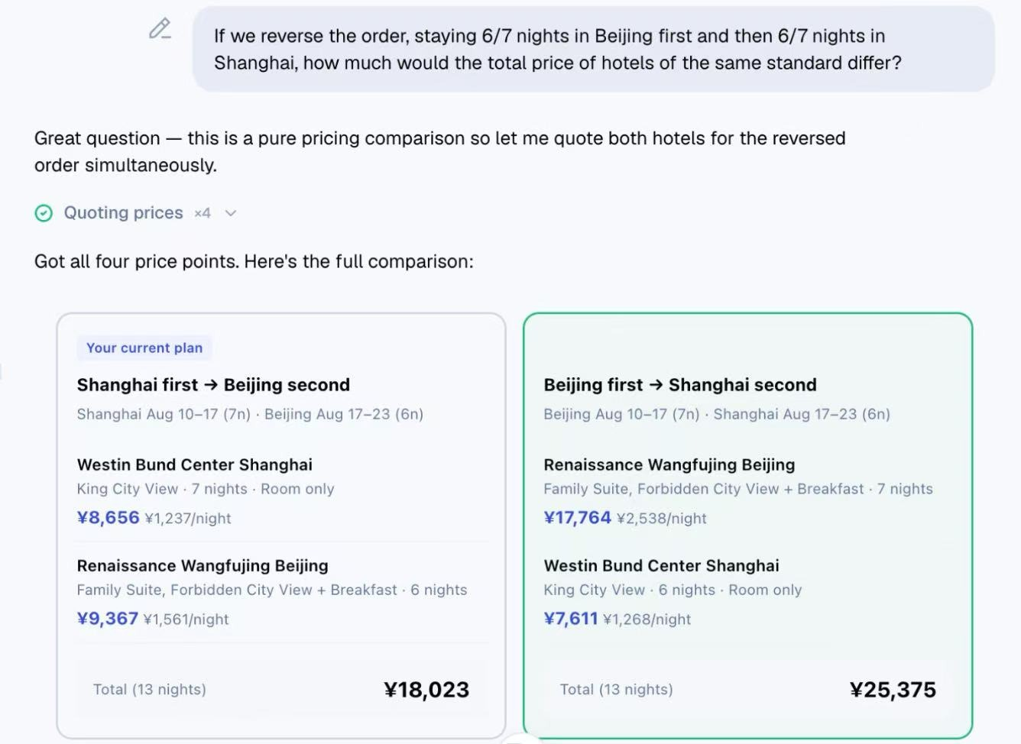This screenshot has width=1021, height=744.
Task: Click the edit message pencil icon
Action: click(160, 29)
